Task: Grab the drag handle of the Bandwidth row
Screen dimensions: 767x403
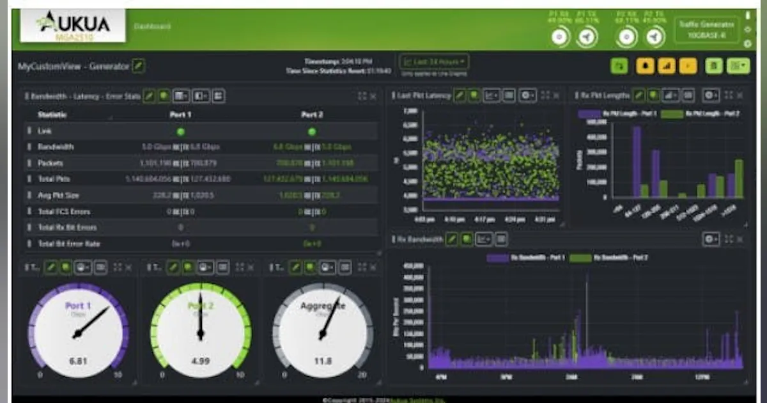Action: pos(29,146)
